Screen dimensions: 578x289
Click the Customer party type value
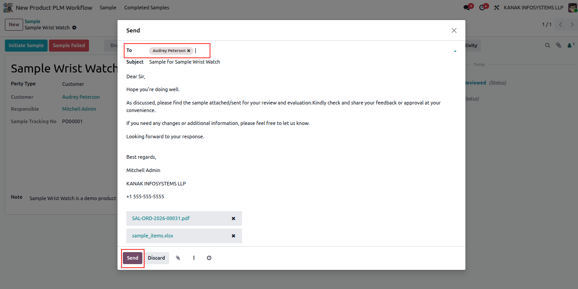tap(73, 84)
